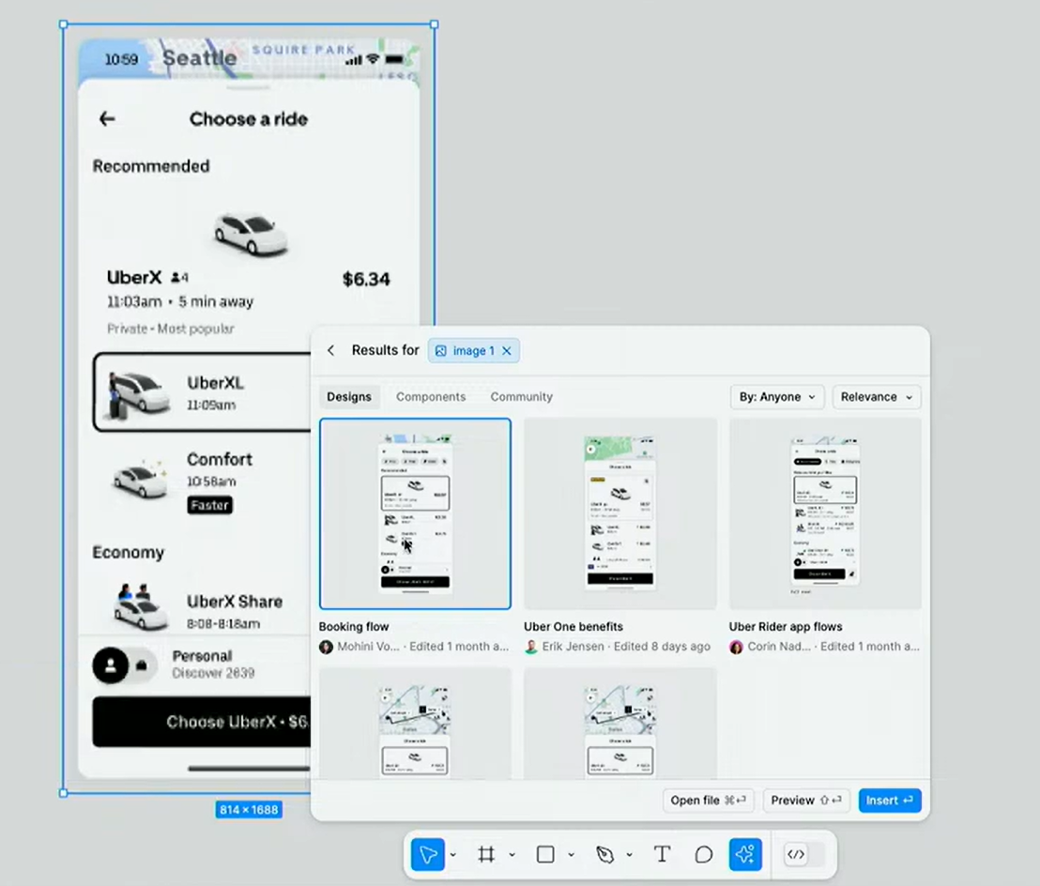Click back arrow in Choose a ride screen
Screen dimensions: 1040x886
[x=107, y=118]
